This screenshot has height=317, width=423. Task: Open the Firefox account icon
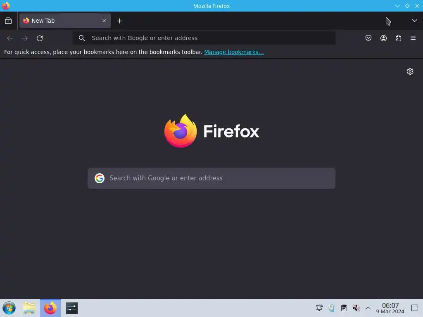coord(383,38)
